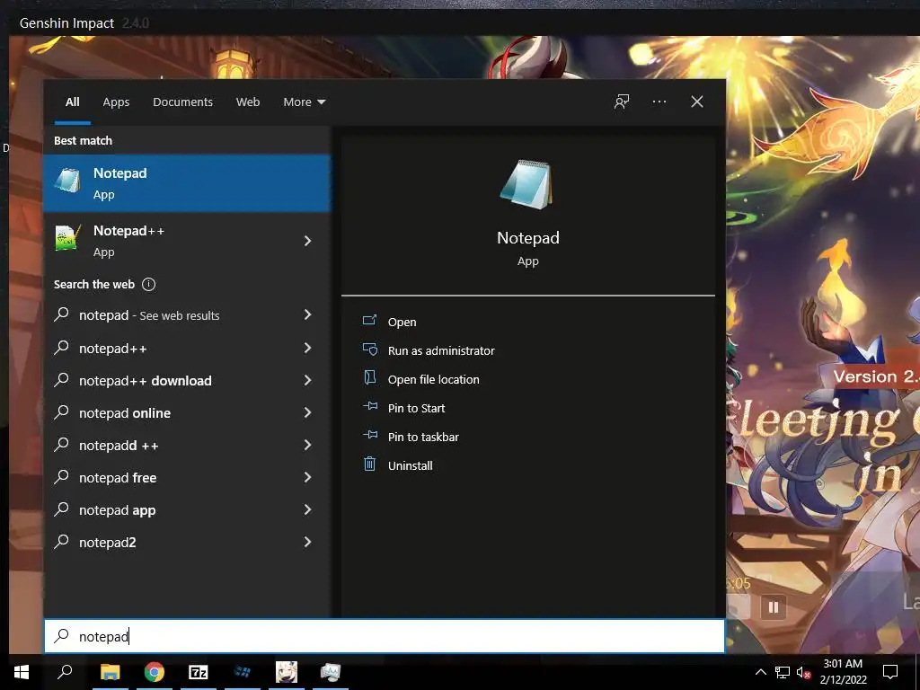Click the Open action for Notepad

(x=402, y=323)
